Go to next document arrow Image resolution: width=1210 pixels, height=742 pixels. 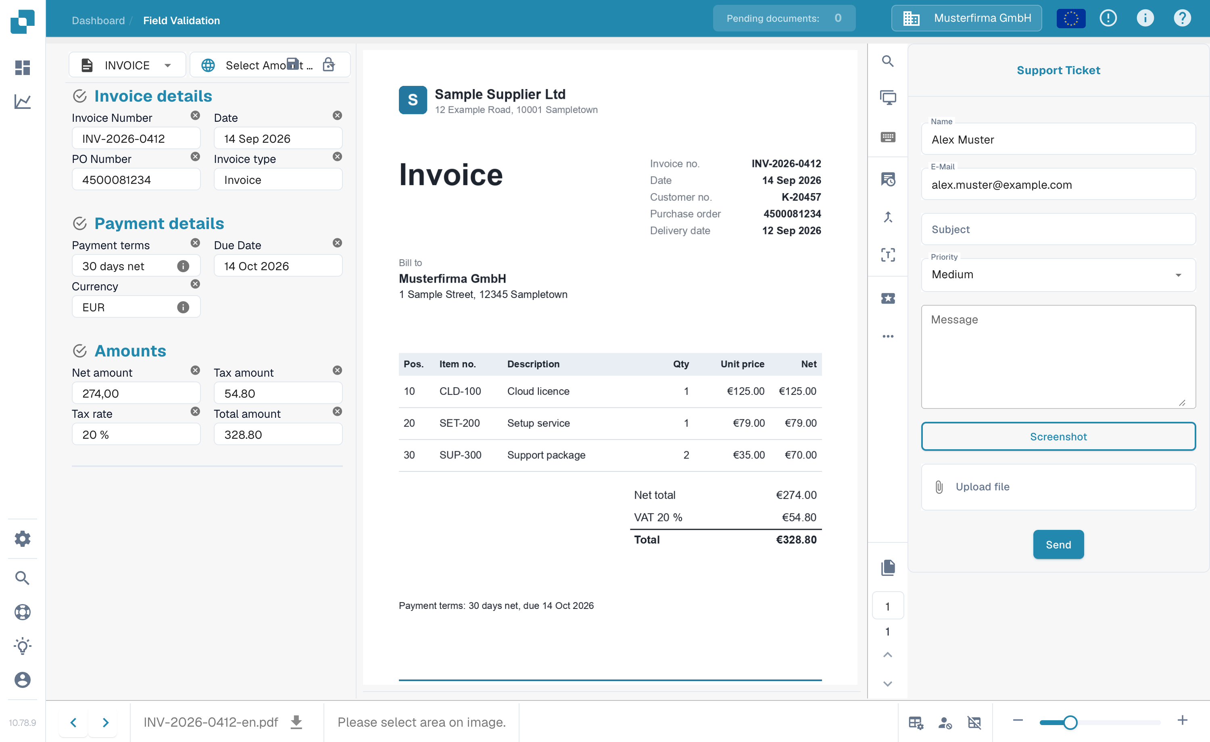[106, 722]
